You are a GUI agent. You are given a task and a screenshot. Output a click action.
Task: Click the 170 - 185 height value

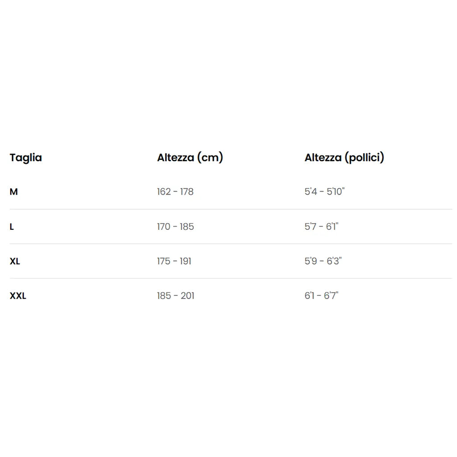[x=175, y=227]
